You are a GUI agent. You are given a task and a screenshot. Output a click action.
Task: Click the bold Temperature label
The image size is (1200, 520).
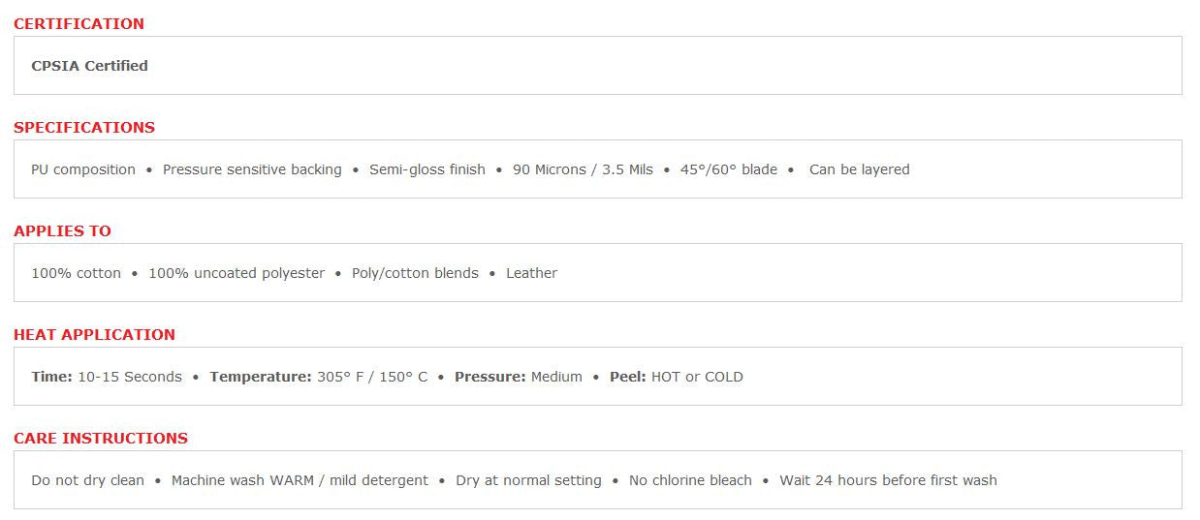click(x=260, y=377)
